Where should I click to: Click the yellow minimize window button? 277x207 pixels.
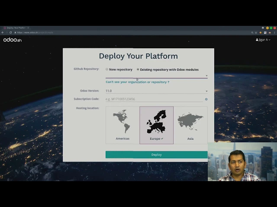tap(267, 28)
